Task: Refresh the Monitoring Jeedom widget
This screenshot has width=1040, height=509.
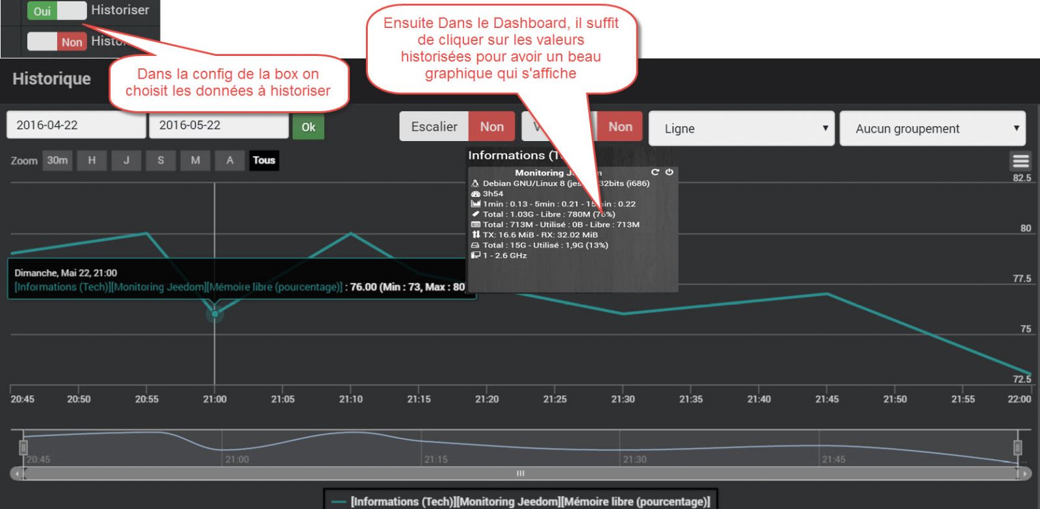Action: (x=655, y=172)
